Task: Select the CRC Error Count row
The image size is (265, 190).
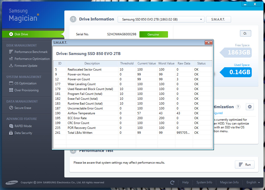Action: pyautogui.click(x=132, y=123)
